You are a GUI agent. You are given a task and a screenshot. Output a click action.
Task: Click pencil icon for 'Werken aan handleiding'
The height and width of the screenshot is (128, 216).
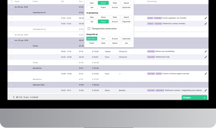206,52
